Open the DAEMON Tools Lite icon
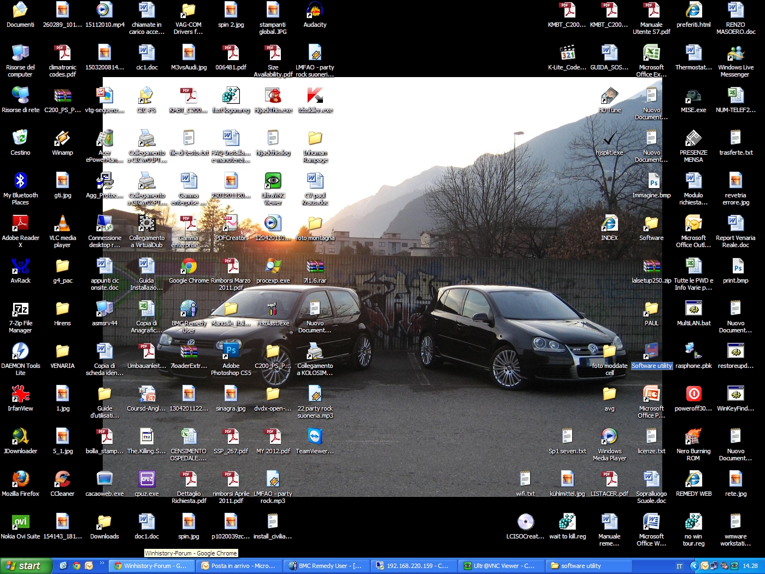The height and width of the screenshot is (574, 765). (20, 352)
